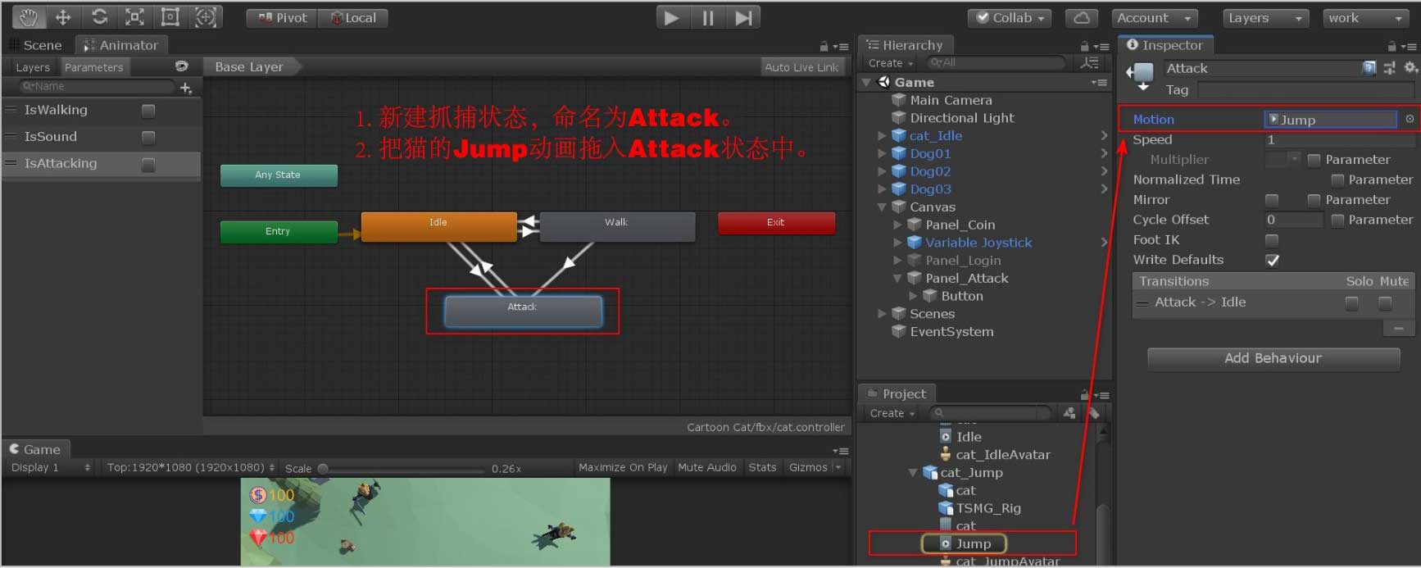
Task: Open the Account dropdown
Action: coord(1155,18)
